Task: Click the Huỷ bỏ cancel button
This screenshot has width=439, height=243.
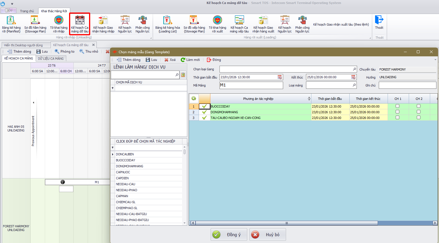Action: (x=267, y=234)
